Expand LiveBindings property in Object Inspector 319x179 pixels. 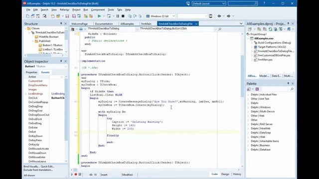point(26,94)
